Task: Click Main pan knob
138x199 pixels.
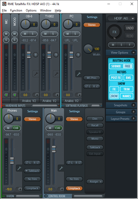Action: pyautogui.click(x=51, y=119)
